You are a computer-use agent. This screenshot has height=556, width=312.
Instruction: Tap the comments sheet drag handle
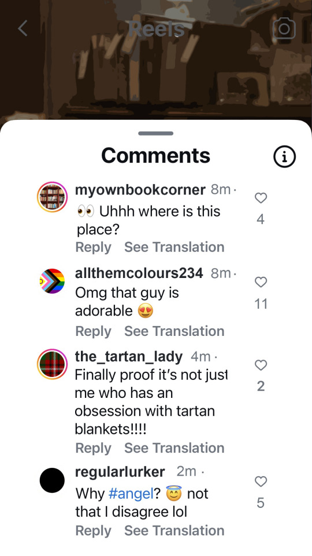[x=155, y=133]
